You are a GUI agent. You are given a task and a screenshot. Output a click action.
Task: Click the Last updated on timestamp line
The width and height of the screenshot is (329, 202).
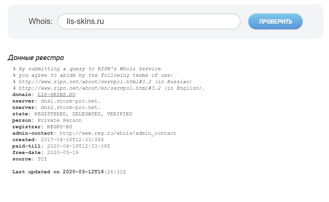(69, 172)
